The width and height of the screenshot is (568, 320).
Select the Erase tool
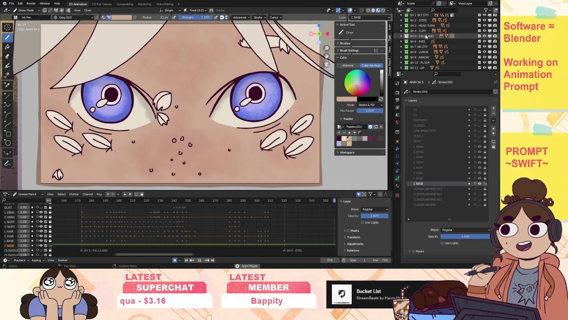point(8,56)
